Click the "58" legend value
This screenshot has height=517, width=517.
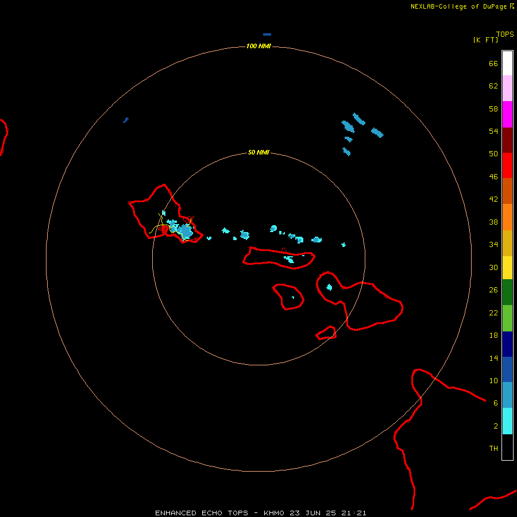click(493, 109)
